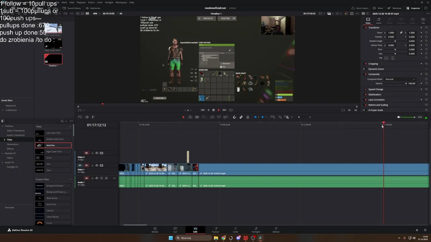Switch to the Media page
The height and width of the screenshot is (242, 431).
(x=155, y=230)
